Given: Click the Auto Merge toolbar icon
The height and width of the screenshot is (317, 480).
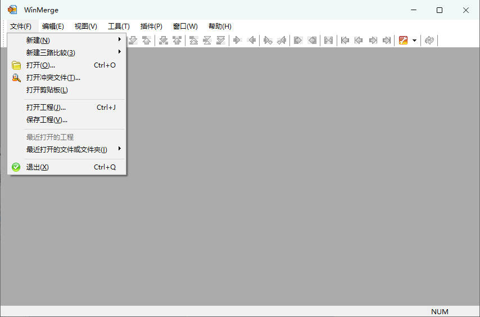Looking at the screenshot, I should tap(328, 40).
